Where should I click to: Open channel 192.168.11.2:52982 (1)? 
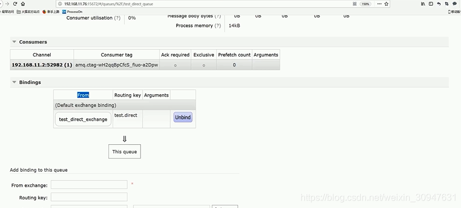pos(42,65)
